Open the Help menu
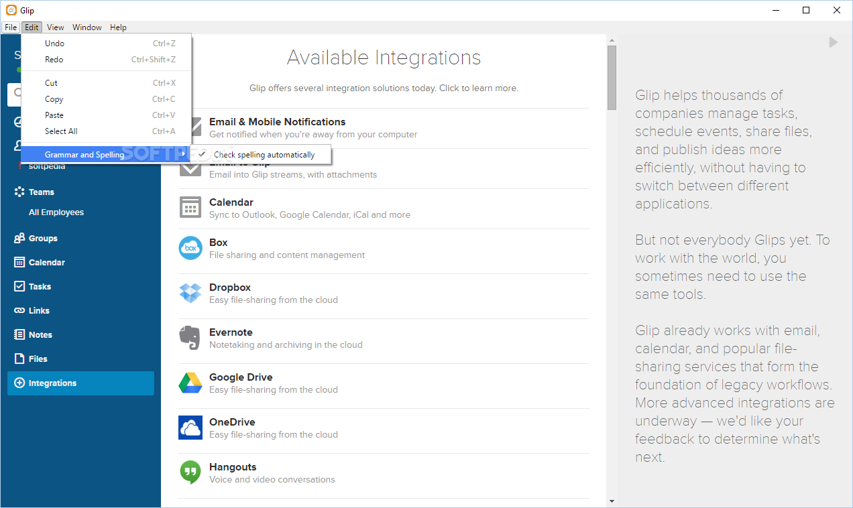 pos(118,27)
